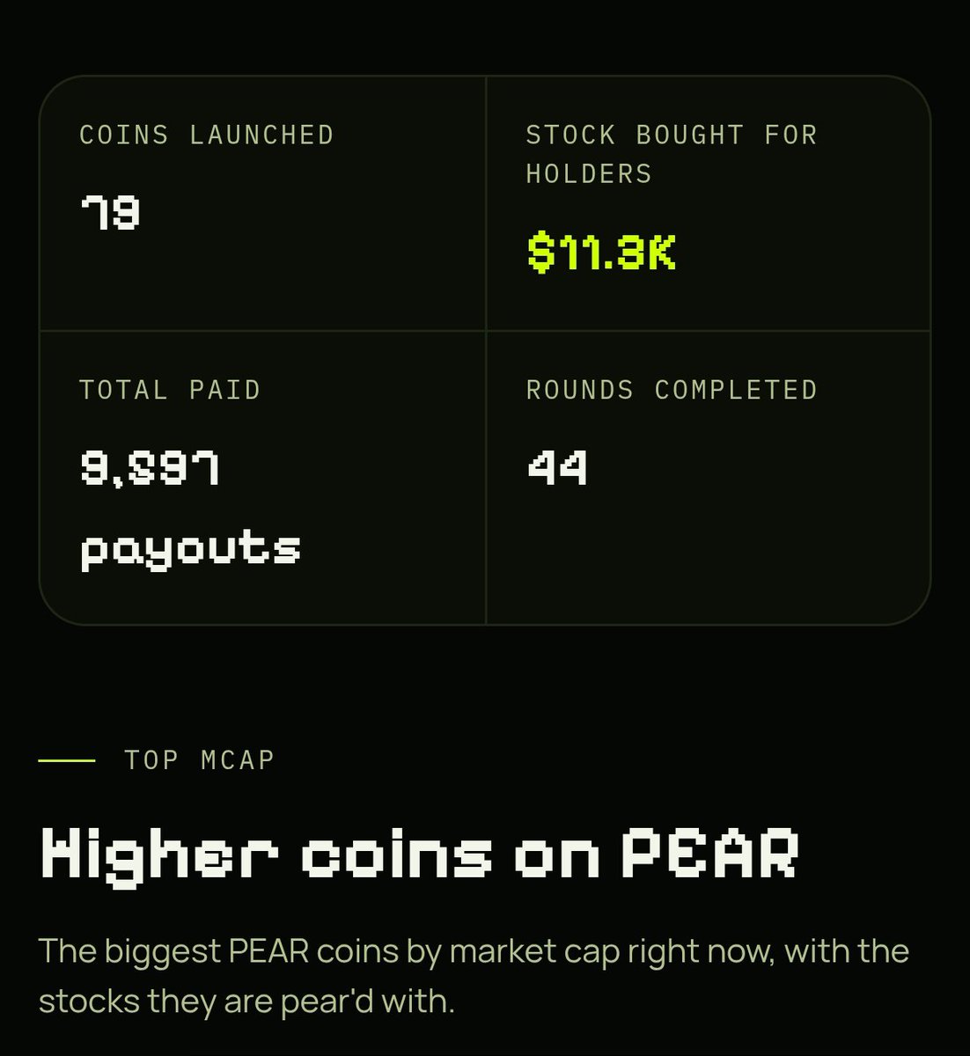The image size is (970, 1056).
Task: Click the COINS LAUNCHED label
Action: click(x=207, y=135)
